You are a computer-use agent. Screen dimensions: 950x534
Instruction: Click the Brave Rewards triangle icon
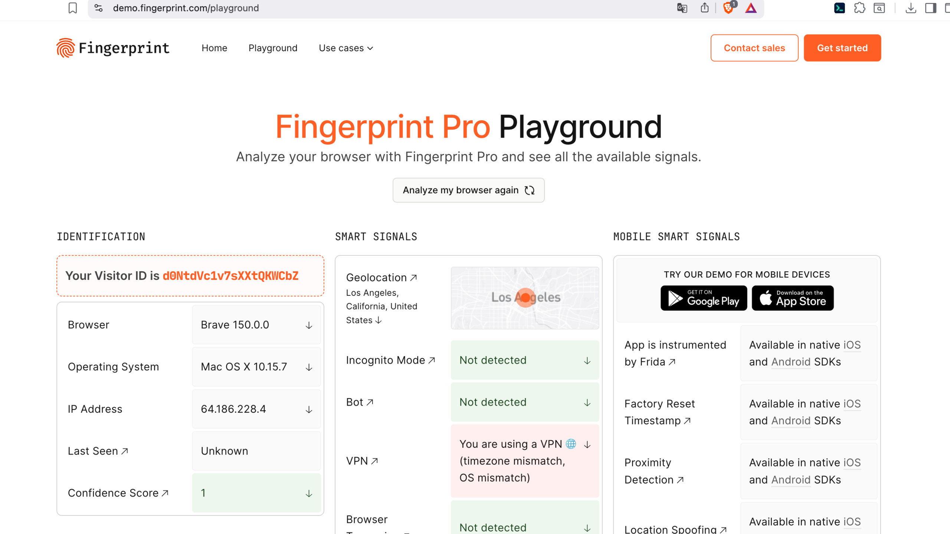(751, 8)
